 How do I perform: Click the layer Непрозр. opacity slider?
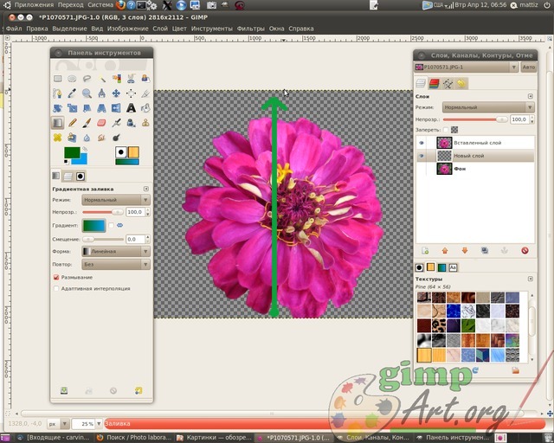click(475, 119)
